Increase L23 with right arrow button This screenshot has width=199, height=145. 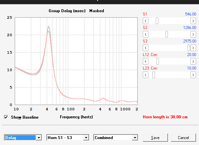tap(193, 75)
